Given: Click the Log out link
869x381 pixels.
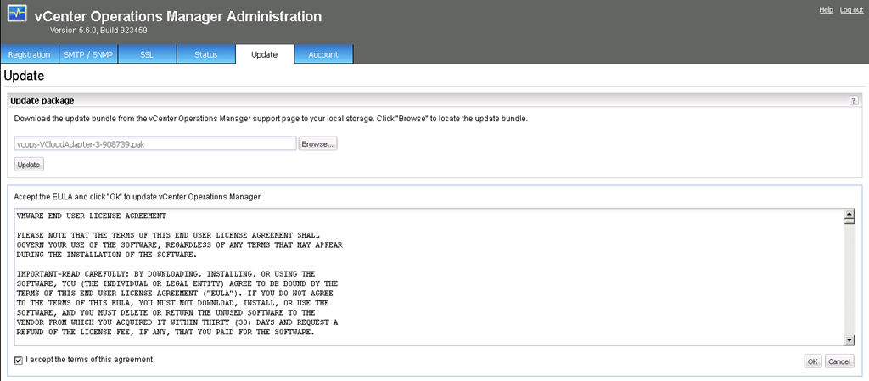Looking at the screenshot, I should (851, 9).
